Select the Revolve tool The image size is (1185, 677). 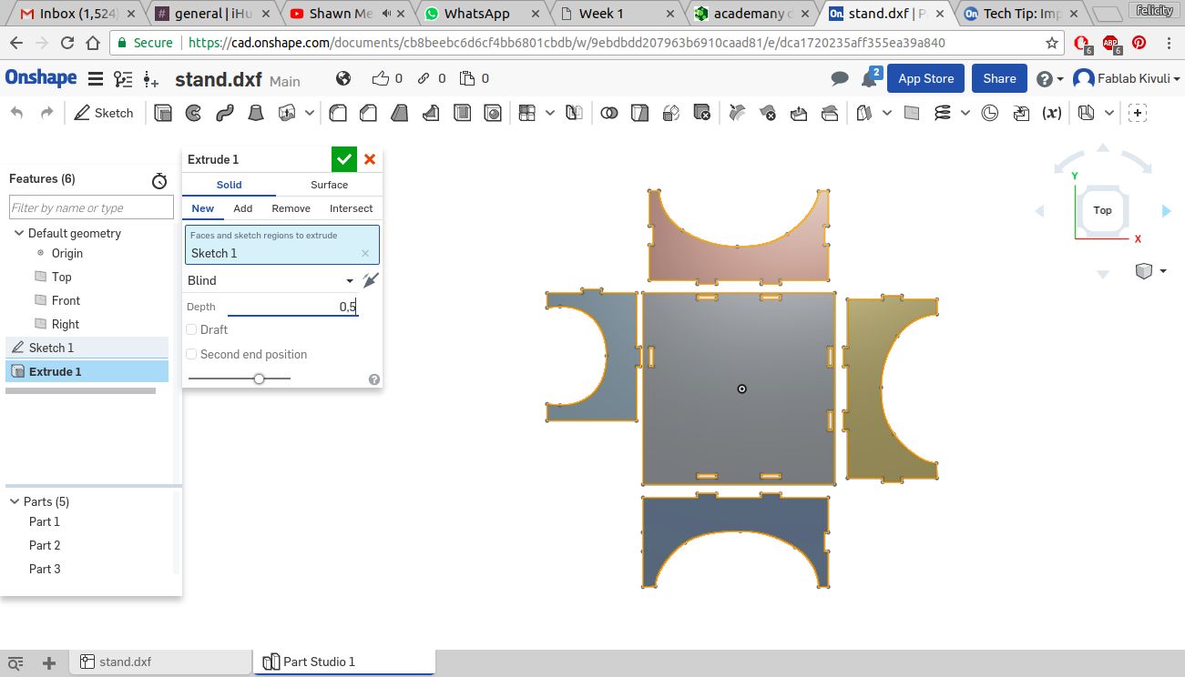coord(193,113)
